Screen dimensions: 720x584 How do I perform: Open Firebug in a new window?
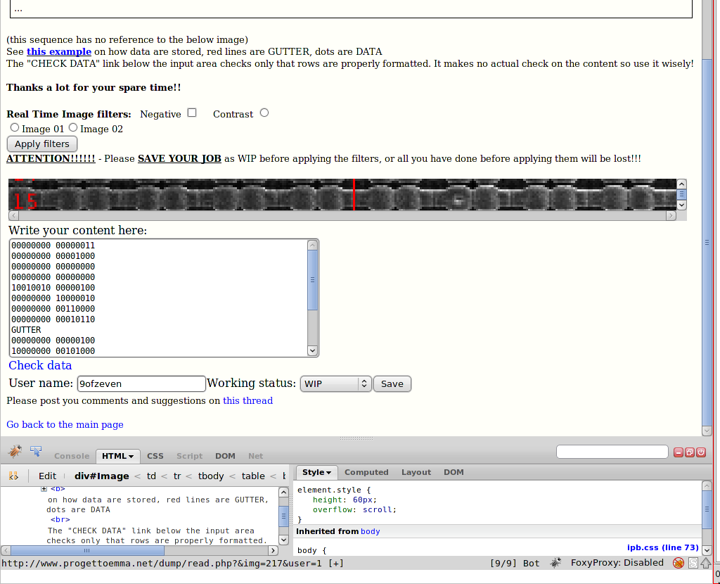point(690,452)
